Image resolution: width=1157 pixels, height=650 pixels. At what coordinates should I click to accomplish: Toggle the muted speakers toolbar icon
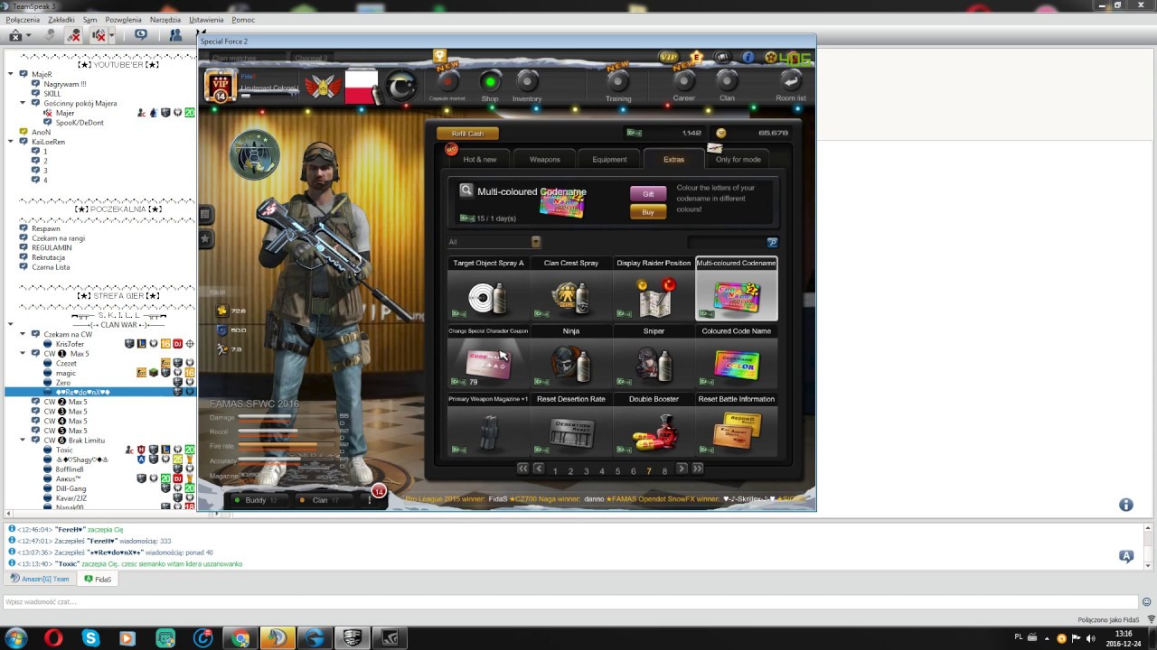coord(99,35)
